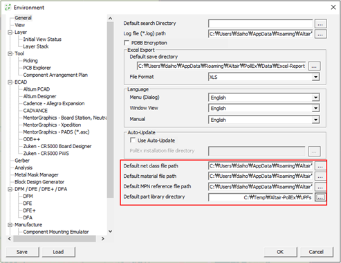
Task: Select DFA tree item
Action: point(28,218)
